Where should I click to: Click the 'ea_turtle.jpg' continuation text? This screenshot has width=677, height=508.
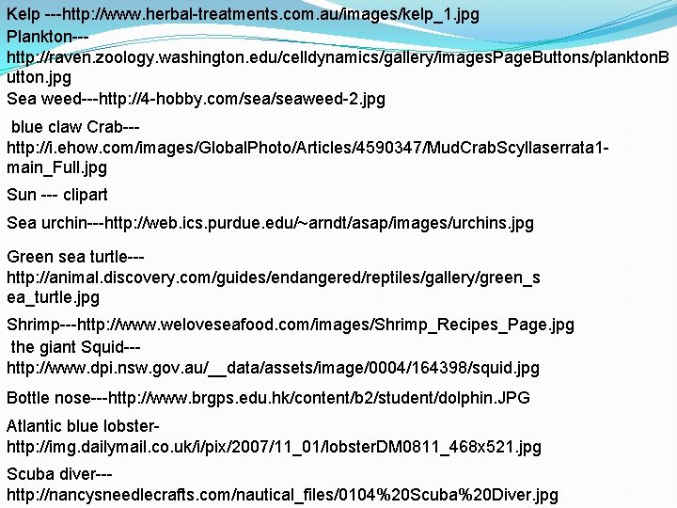(53, 298)
